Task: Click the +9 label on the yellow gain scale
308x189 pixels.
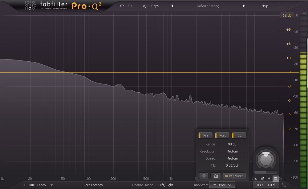Action: (288, 29)
